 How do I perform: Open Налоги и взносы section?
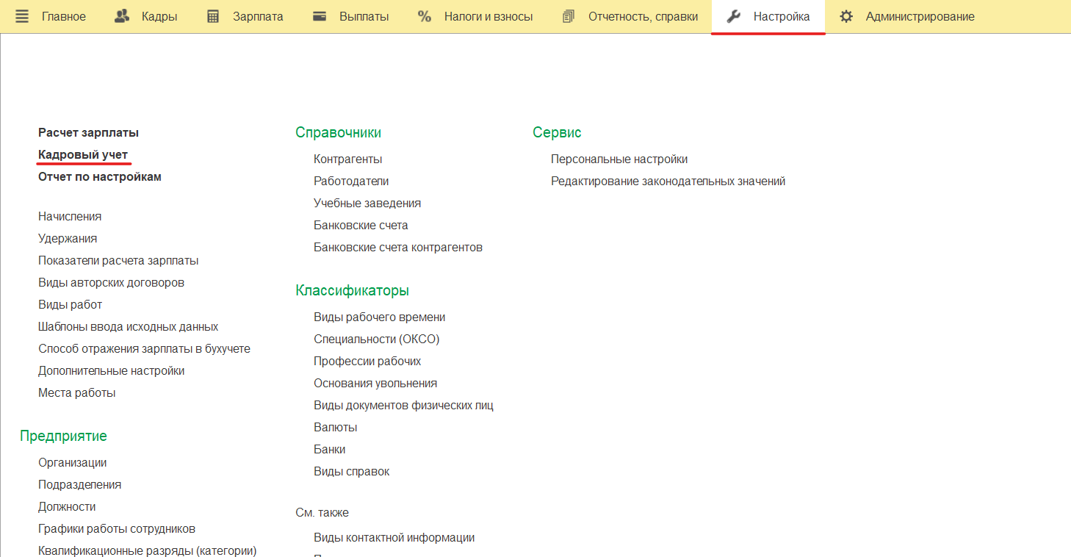[x=488, y=16]
